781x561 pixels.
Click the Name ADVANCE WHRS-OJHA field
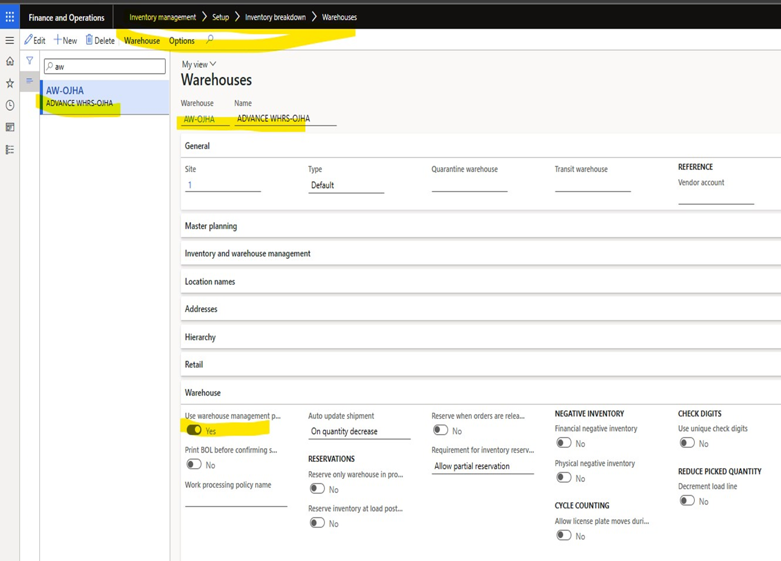click(285, 119)
